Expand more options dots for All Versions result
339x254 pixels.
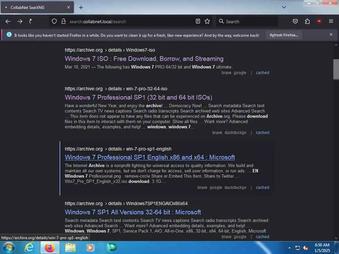251,237
